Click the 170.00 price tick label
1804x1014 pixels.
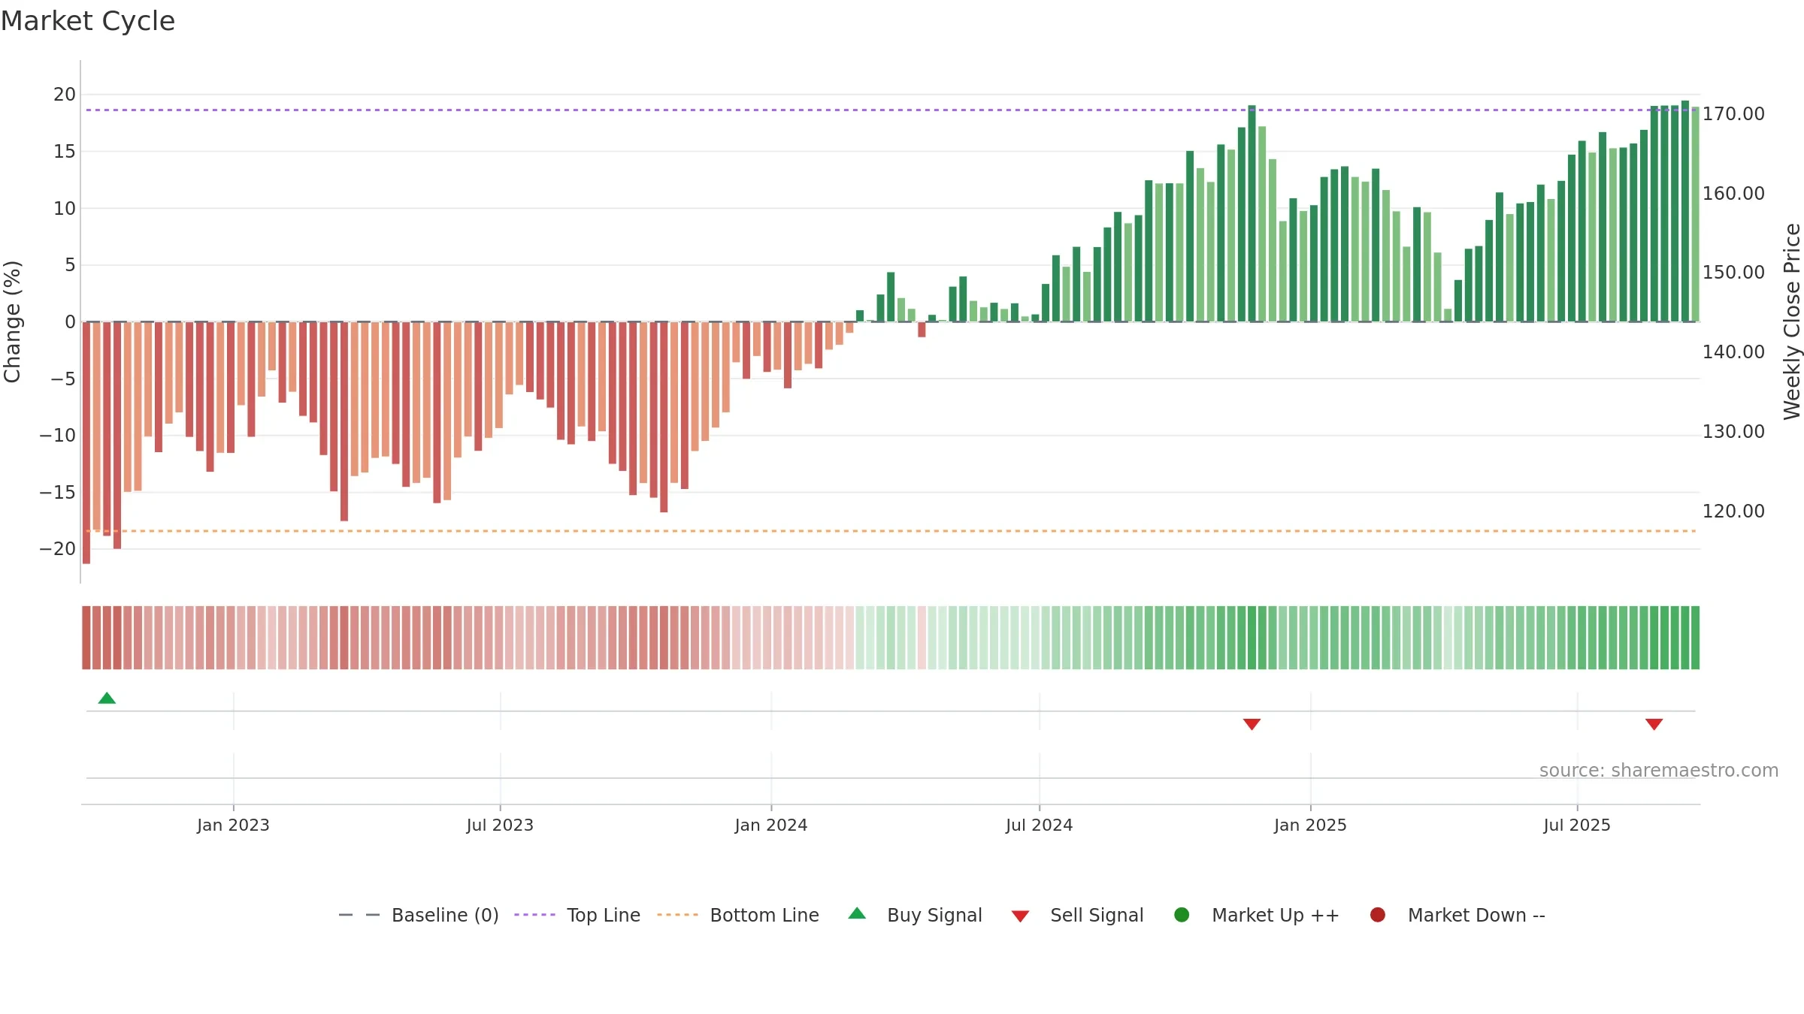[x=1733, y=114]
